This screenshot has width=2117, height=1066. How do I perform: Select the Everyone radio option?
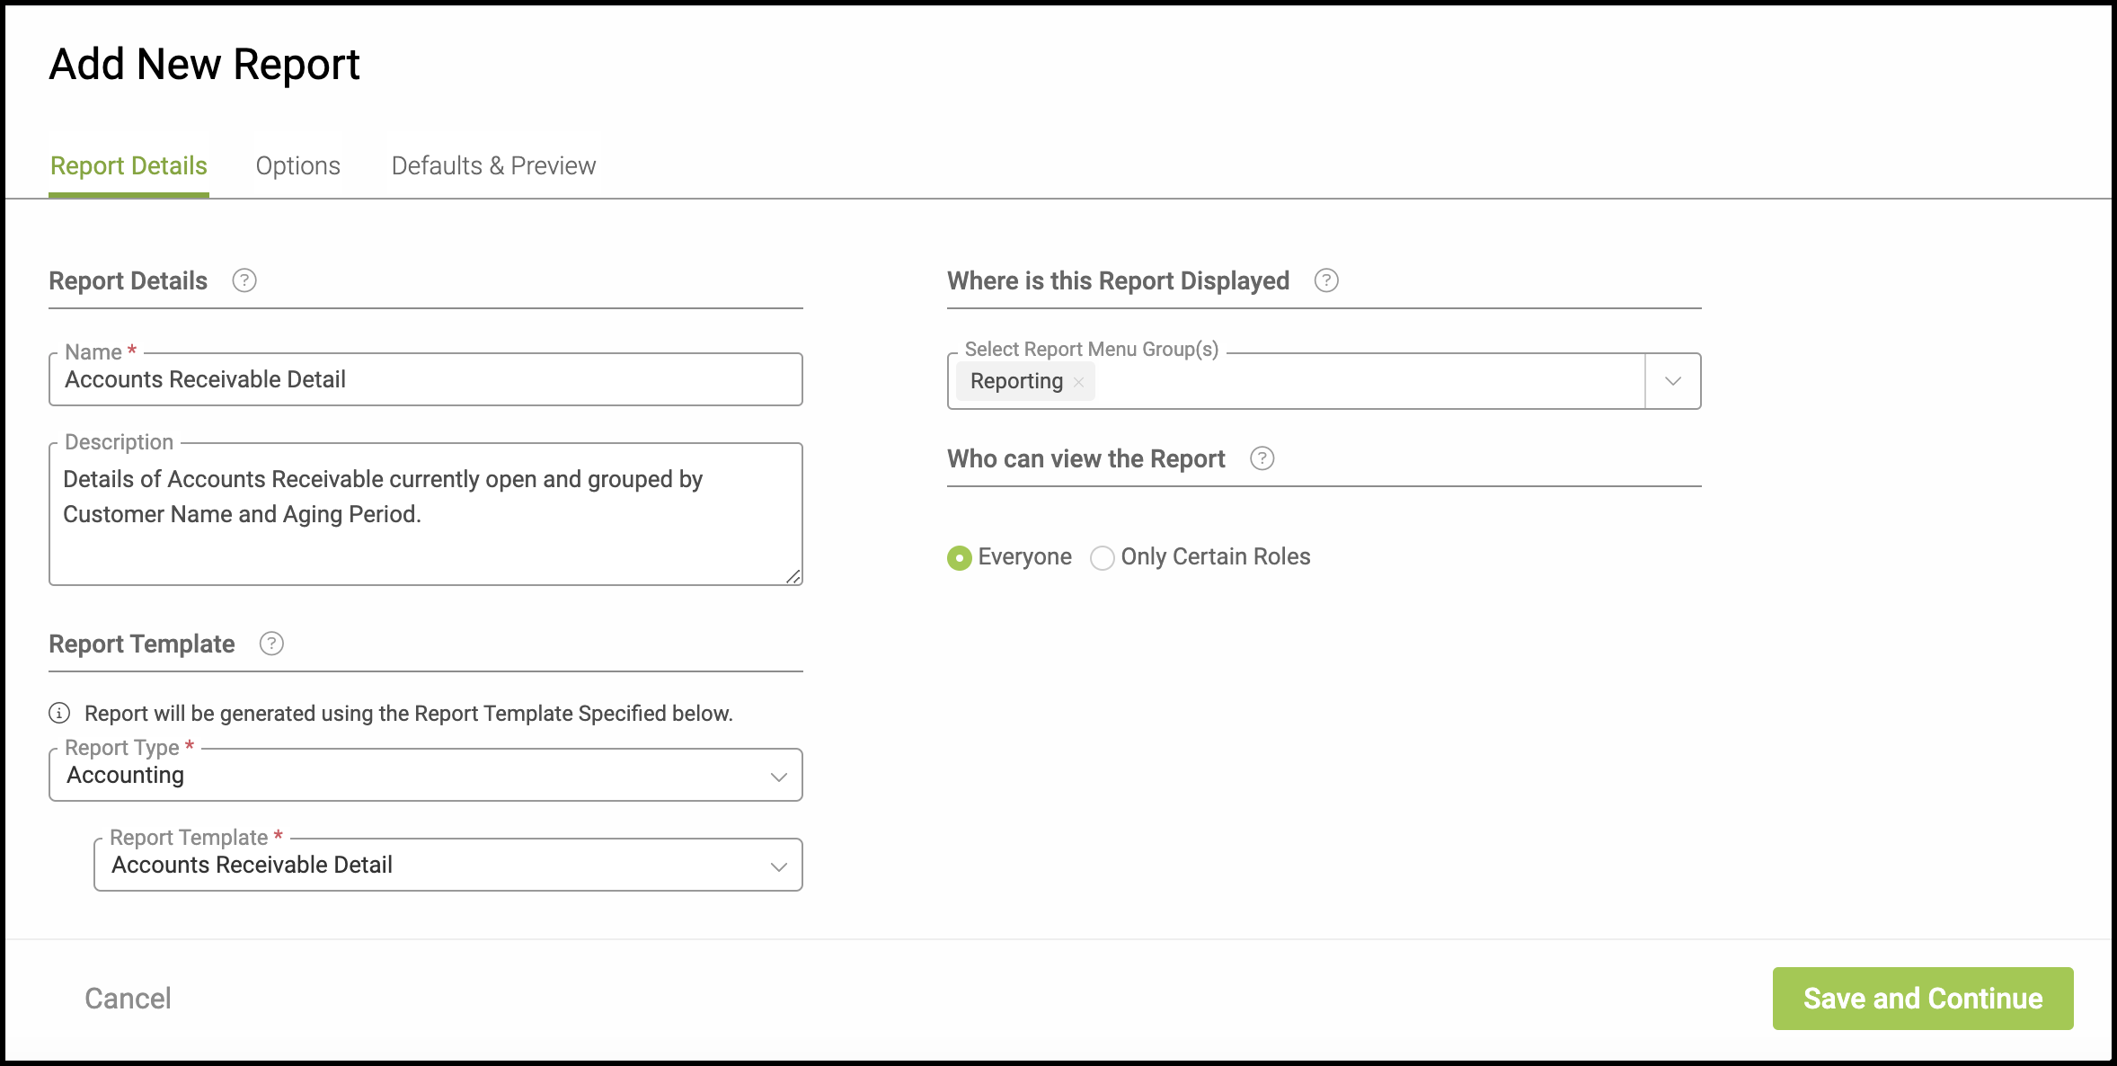960,558
